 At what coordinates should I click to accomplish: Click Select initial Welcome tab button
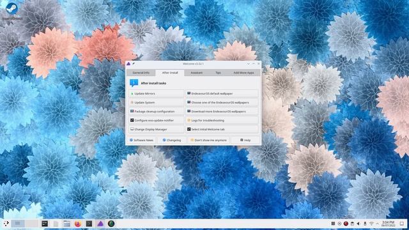pos(222,129)
